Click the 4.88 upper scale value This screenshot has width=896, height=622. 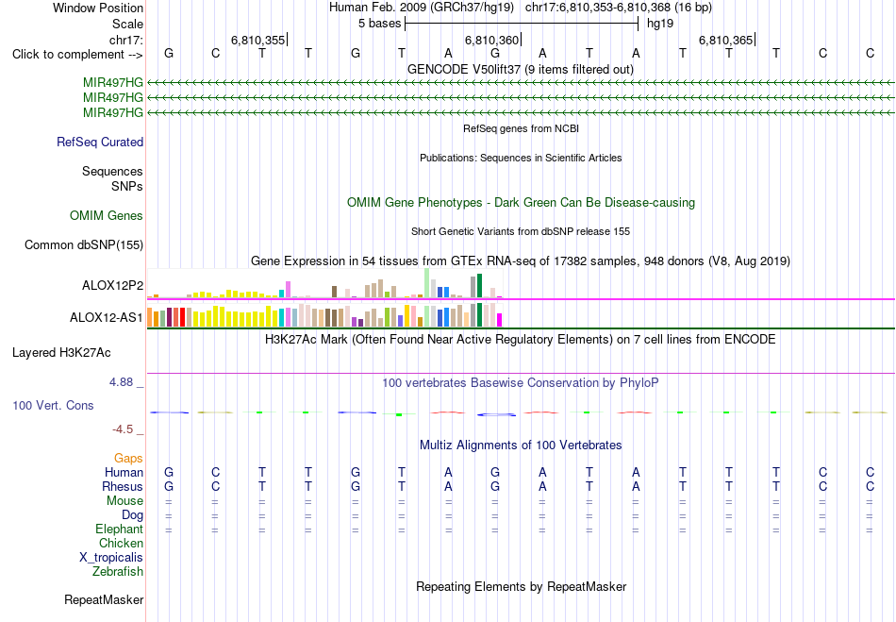click(x=121, y=382)
